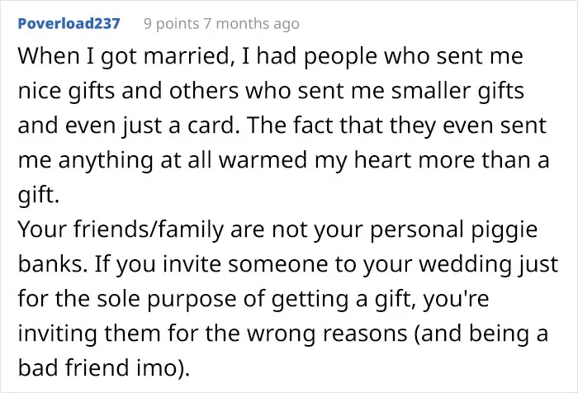578x393 pixels.
Task: Click the words 'personal piggie' in the comment
Action: point(454,230)
